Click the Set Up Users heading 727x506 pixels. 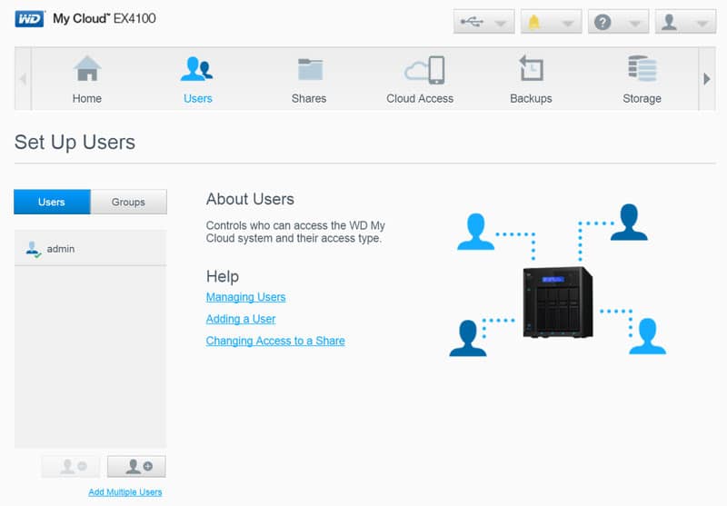coord(75,143)
